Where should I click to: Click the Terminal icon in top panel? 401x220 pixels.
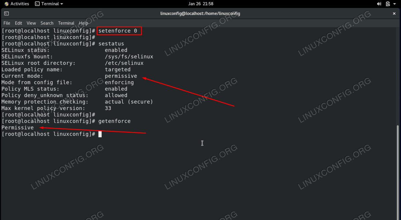(37, 4)
